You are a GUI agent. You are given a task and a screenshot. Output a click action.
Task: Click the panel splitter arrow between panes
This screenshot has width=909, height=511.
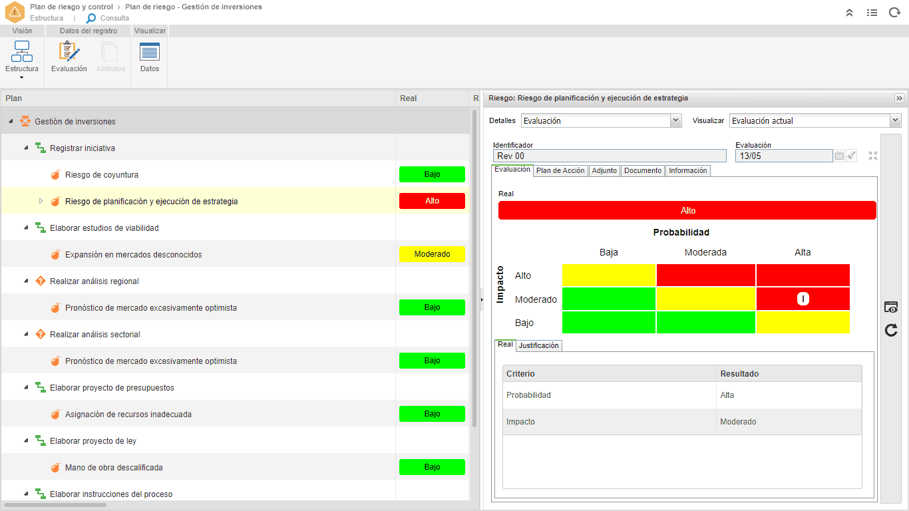click(481, 300)
